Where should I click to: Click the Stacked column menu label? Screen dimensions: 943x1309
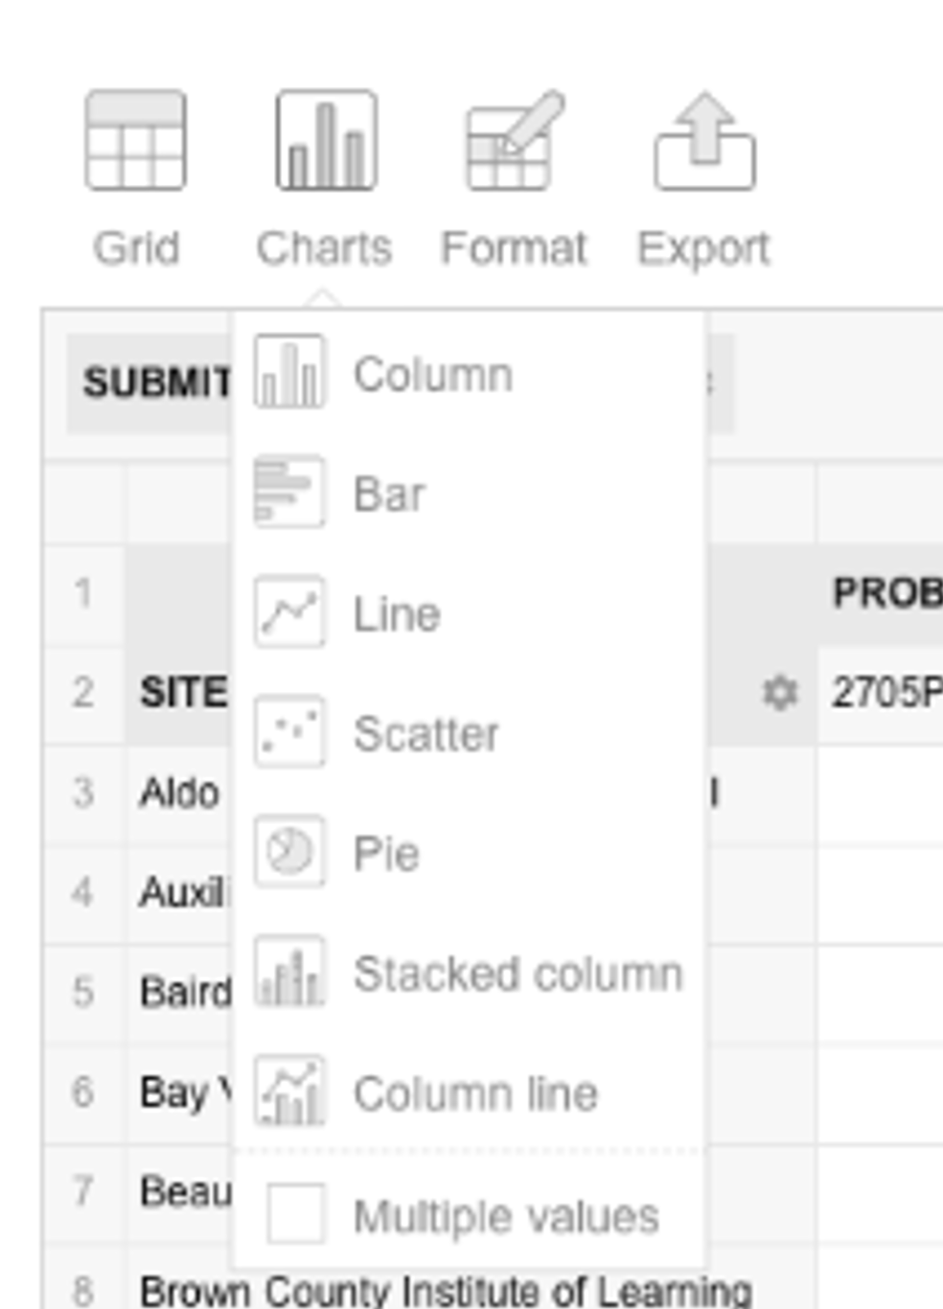pos(517,974)
